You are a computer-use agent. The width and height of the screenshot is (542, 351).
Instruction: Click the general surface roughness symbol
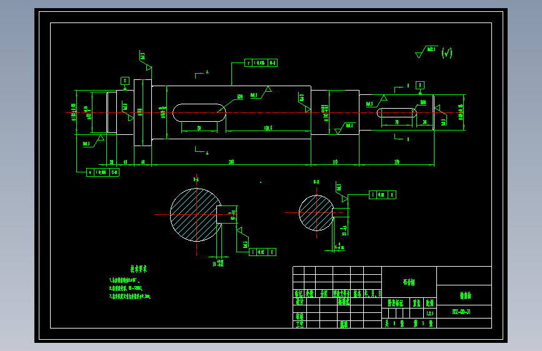coord(426,51)
